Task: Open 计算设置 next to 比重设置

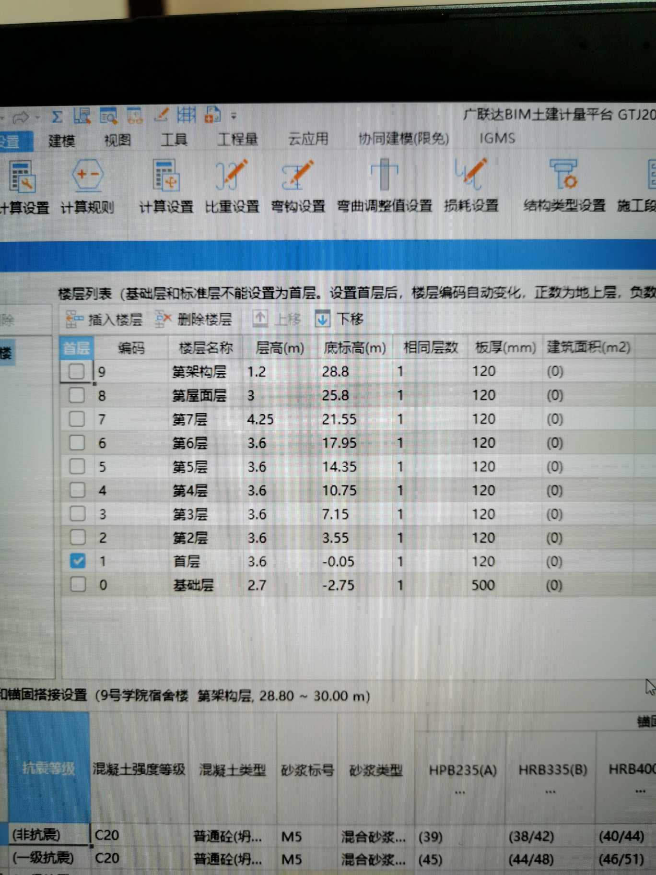Action: (166, 187)
